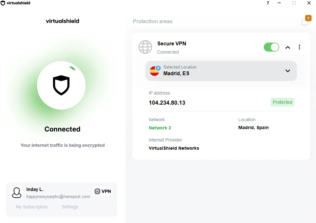Screen dimensions: 316x223
Task: Click the Protected status badge
Action: pos(282,102)
